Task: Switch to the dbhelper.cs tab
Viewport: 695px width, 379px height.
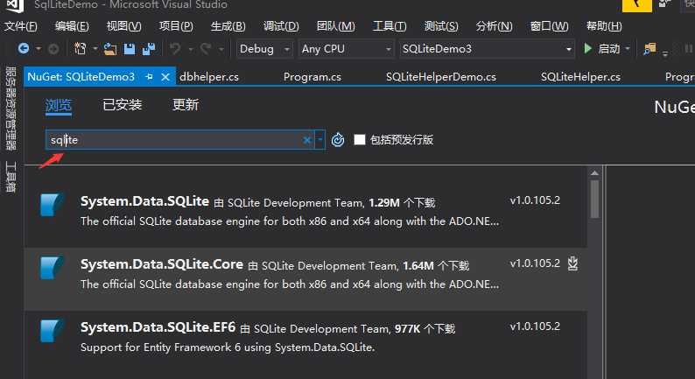Action: (209, 77)
